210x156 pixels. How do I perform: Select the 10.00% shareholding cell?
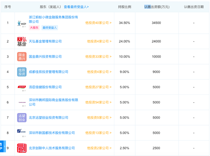(124, 57)
